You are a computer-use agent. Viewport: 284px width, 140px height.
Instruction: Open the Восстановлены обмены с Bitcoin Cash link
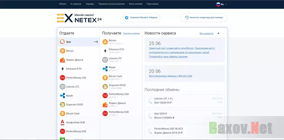tap(171, 76)
